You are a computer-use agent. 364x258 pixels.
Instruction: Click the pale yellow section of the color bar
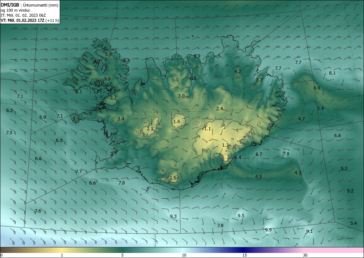pyautogui.click(x=62, y=250)
